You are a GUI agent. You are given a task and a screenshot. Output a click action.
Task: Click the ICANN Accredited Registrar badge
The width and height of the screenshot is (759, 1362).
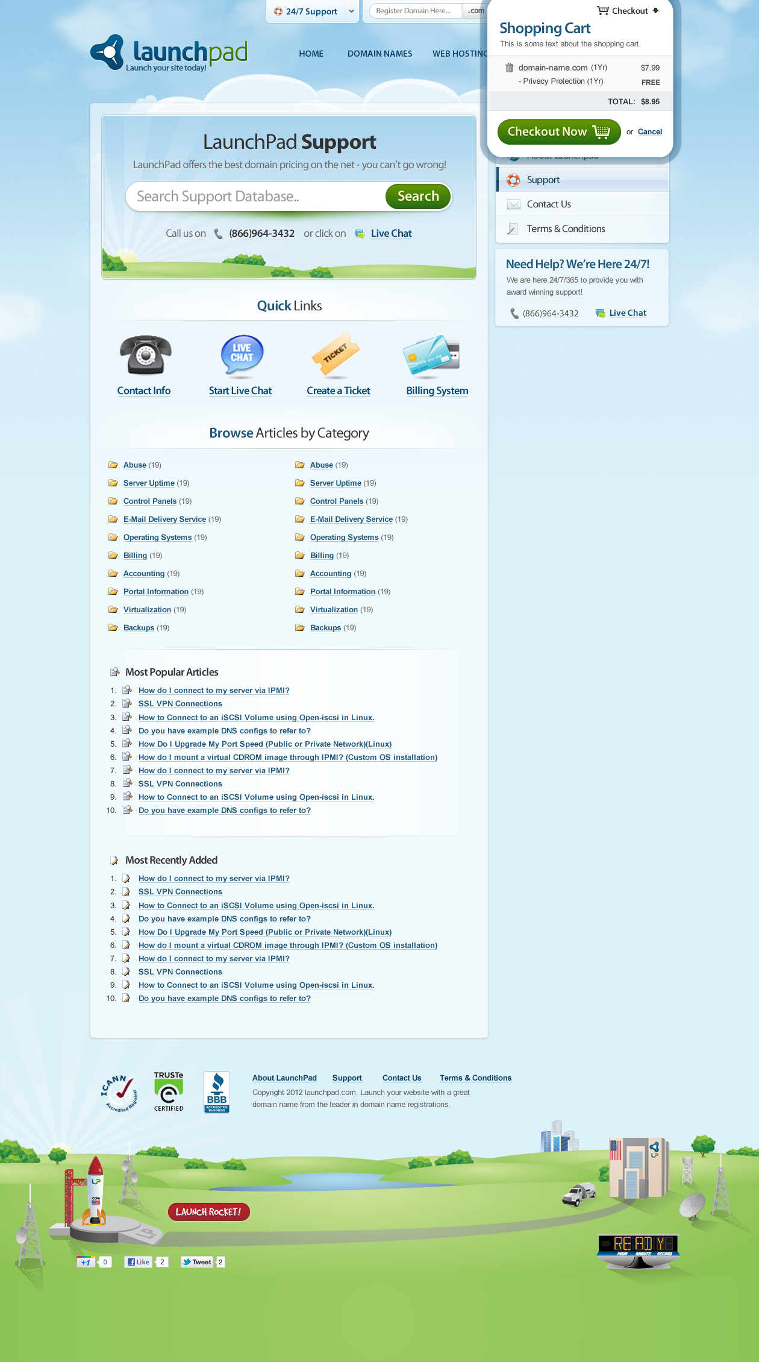(119, 1093)
